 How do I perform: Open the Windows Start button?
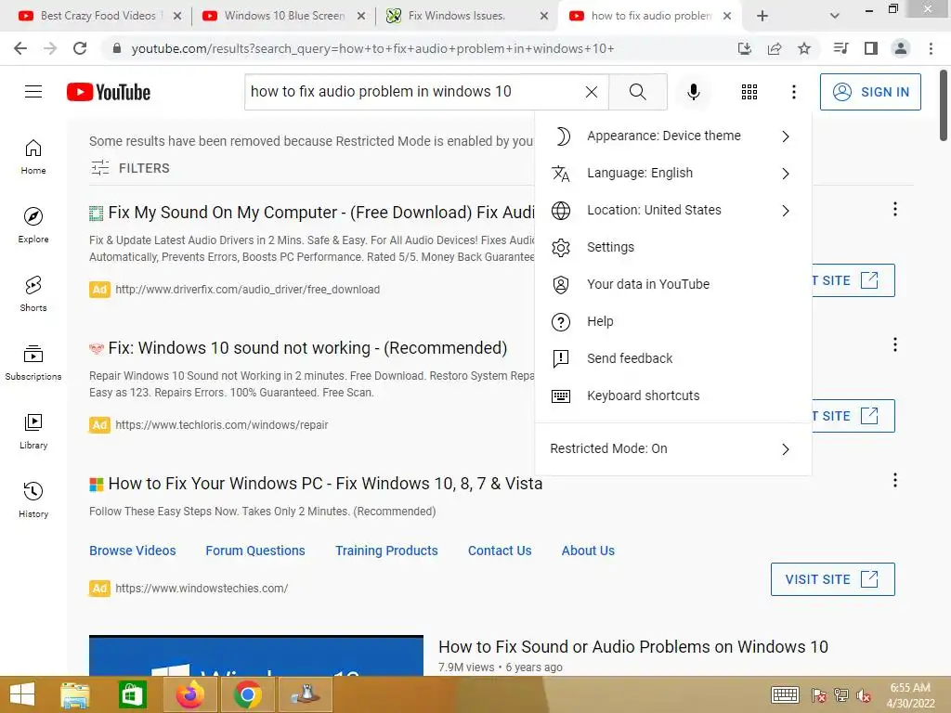click(22, 694)
